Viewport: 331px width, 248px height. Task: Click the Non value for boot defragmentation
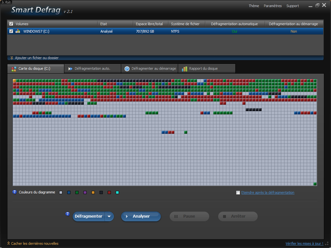(294, 32)
